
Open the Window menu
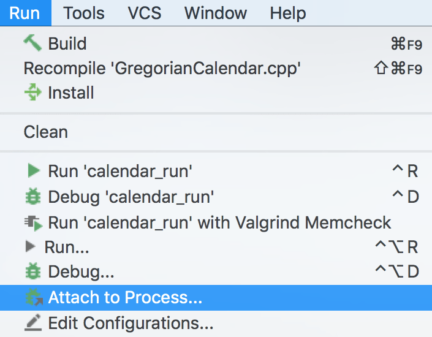coord(216,13)
